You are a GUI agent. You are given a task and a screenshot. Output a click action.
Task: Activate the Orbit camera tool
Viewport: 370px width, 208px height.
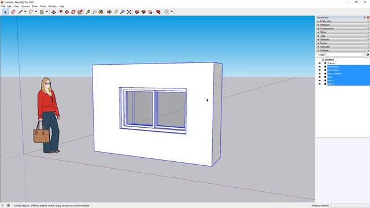coord(109,12)
